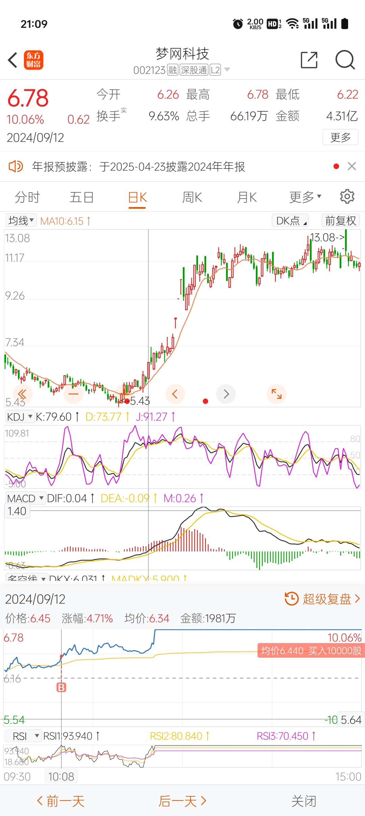Open the 更多 period dropdown tab
The height and width of the screenshot is (816, 365).
(305, 197)
